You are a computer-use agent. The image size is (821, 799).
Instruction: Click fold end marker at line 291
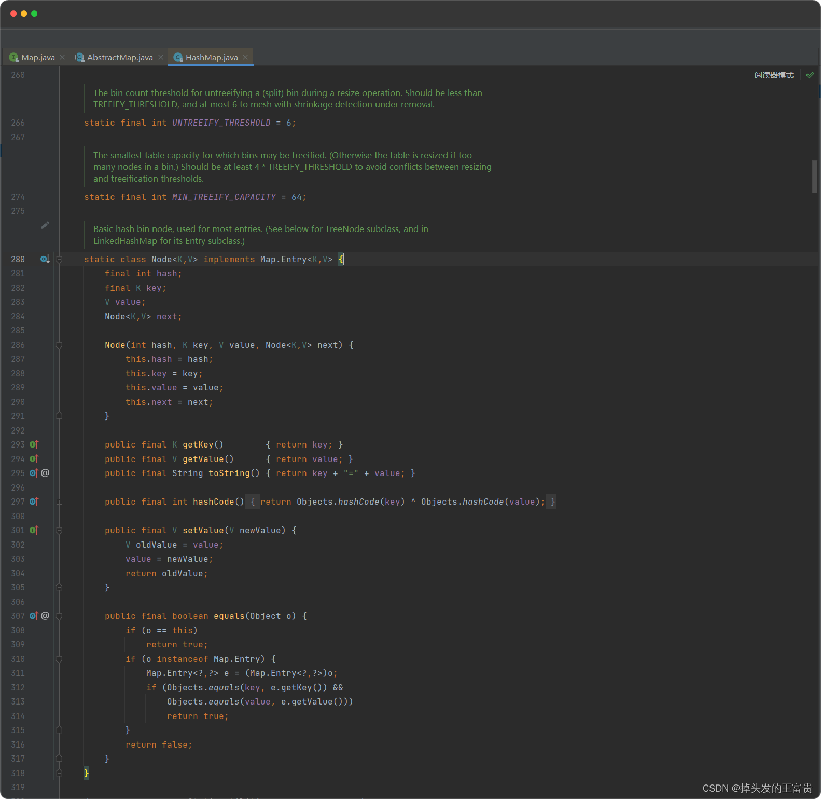[59, 416]
